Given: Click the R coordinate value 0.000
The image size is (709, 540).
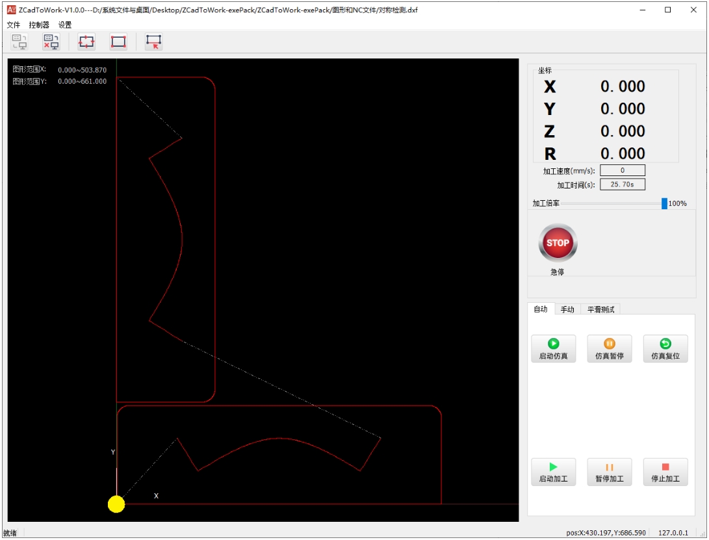Looking at the screenshot, I should 623,154.
